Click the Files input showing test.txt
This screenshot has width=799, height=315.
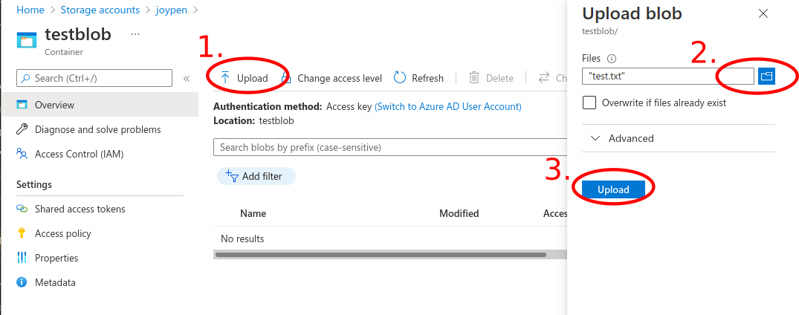click(x=668, y=77)
